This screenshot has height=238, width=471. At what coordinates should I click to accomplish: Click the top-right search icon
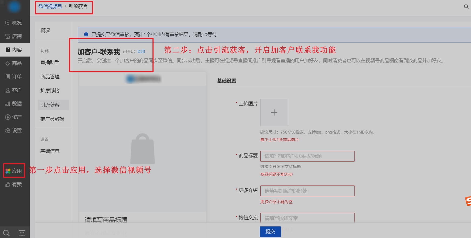(466, 7)
